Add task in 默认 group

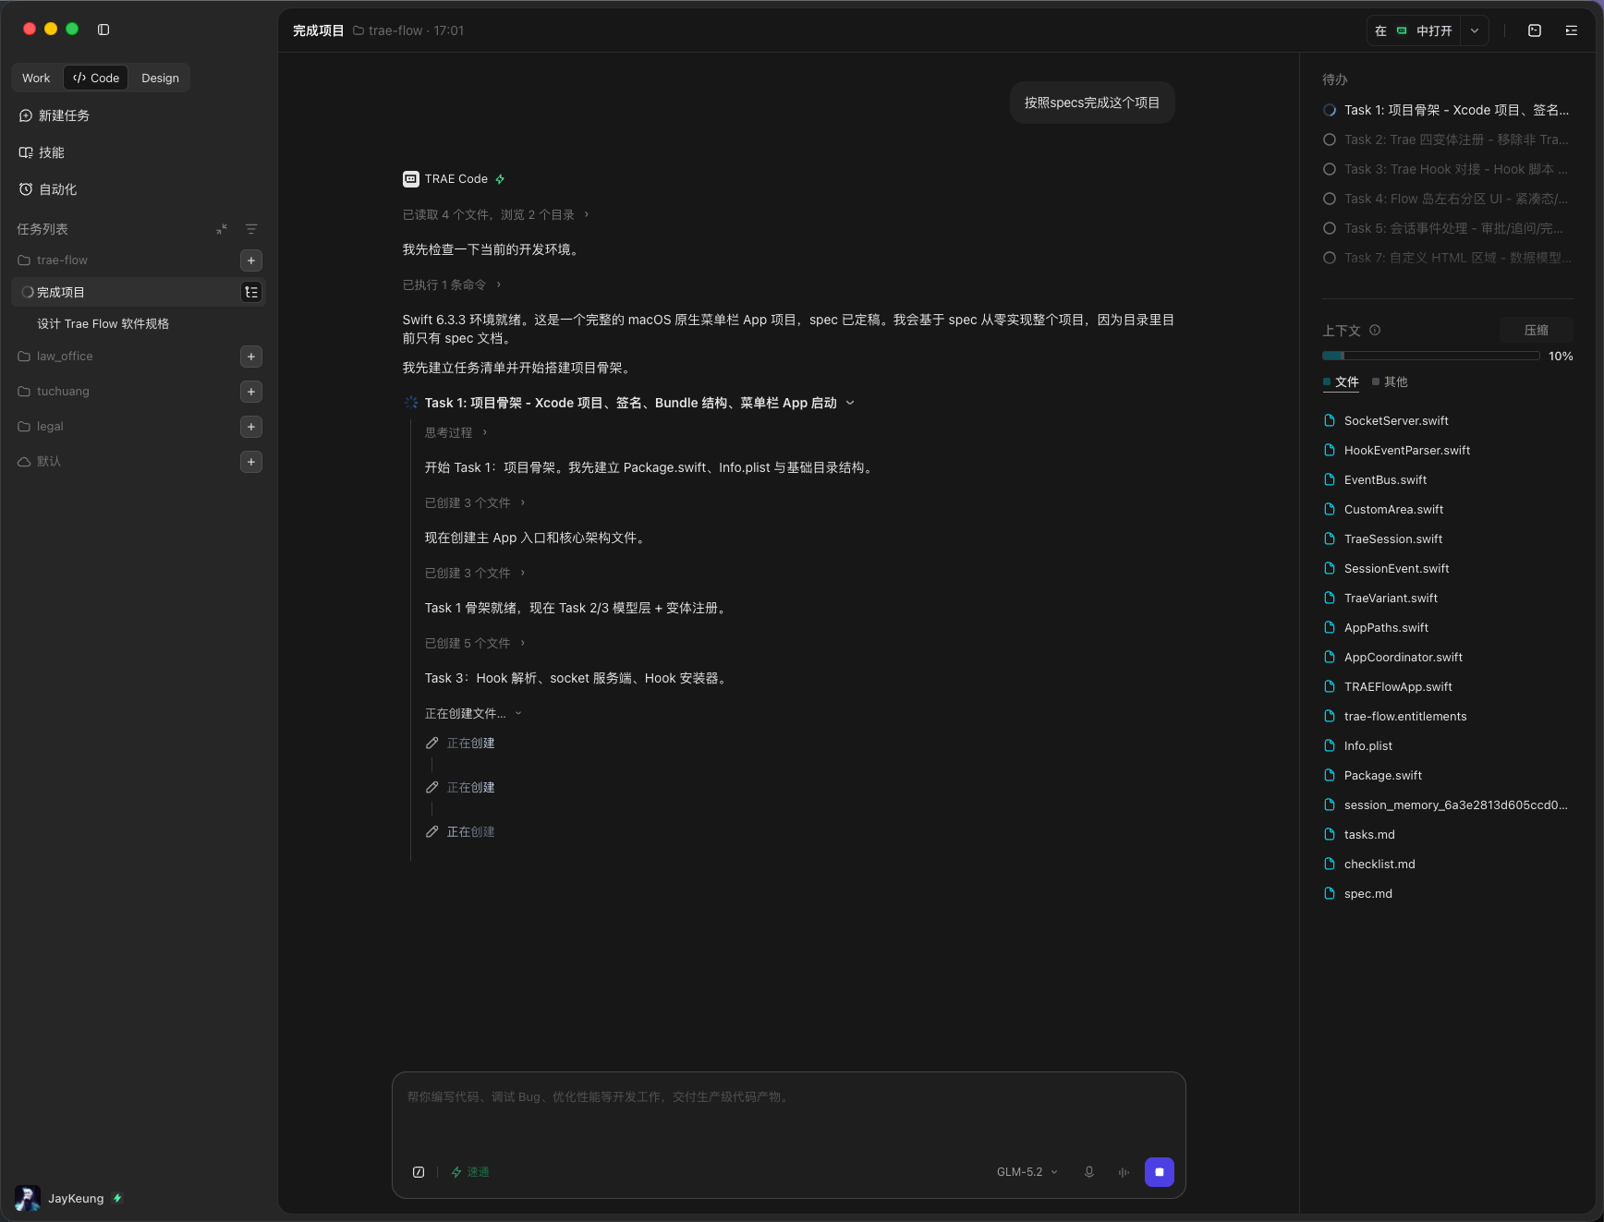(x=251, y=462)
